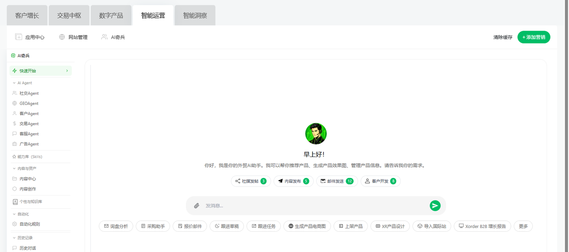Screen dimensions: 569x252
Task: Click the GEOAgent globe icon
Action: [15, 103]
